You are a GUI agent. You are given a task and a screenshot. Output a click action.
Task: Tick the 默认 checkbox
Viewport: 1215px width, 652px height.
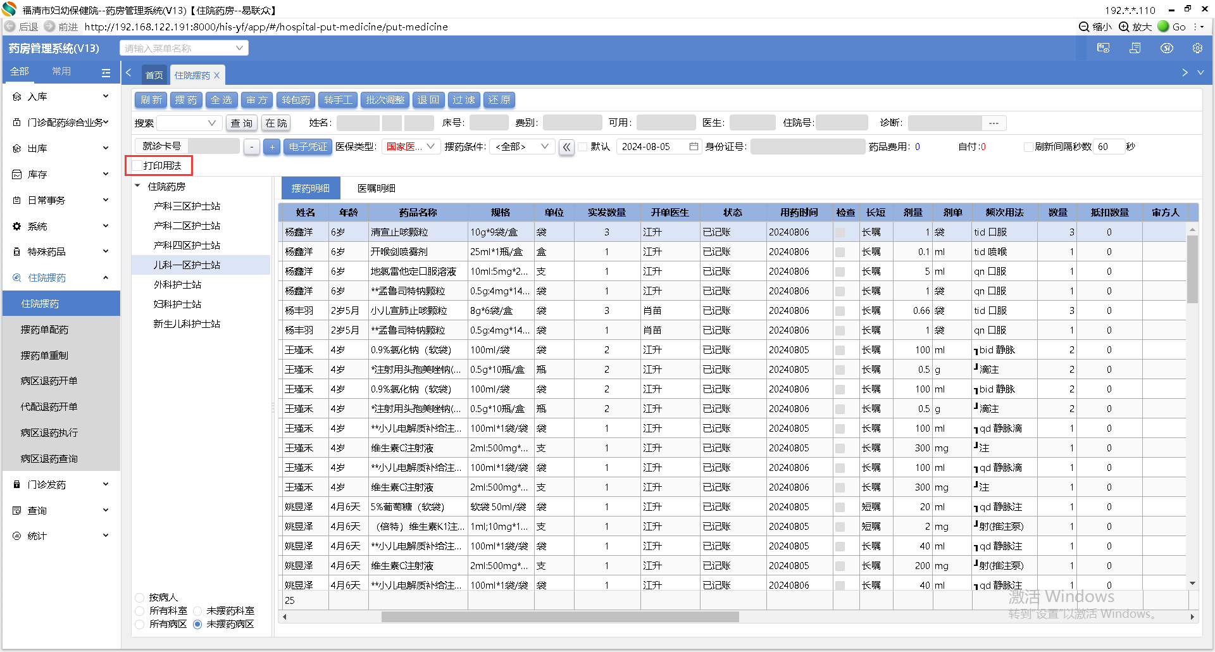[x=583, y=147]
